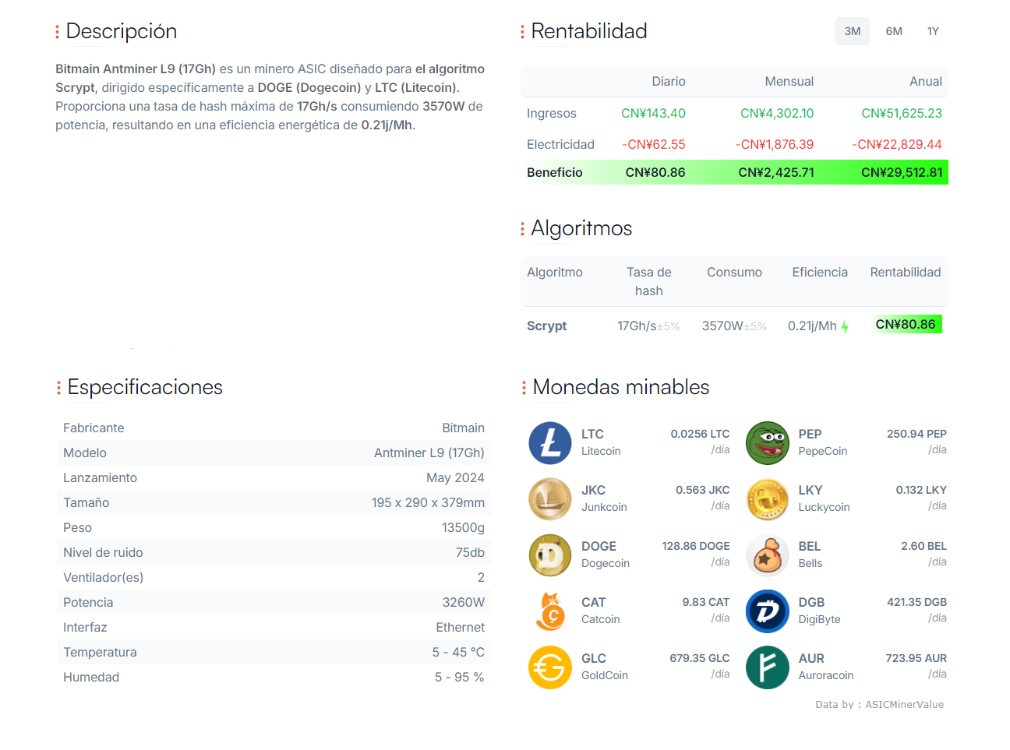Open the GLC coin name link
This screenshot has height=750, width=1010.
tap(594, 658)
